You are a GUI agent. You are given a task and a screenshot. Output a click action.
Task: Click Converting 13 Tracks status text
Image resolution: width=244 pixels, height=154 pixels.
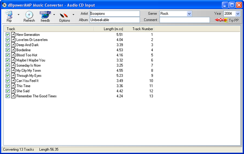(19, 149)
